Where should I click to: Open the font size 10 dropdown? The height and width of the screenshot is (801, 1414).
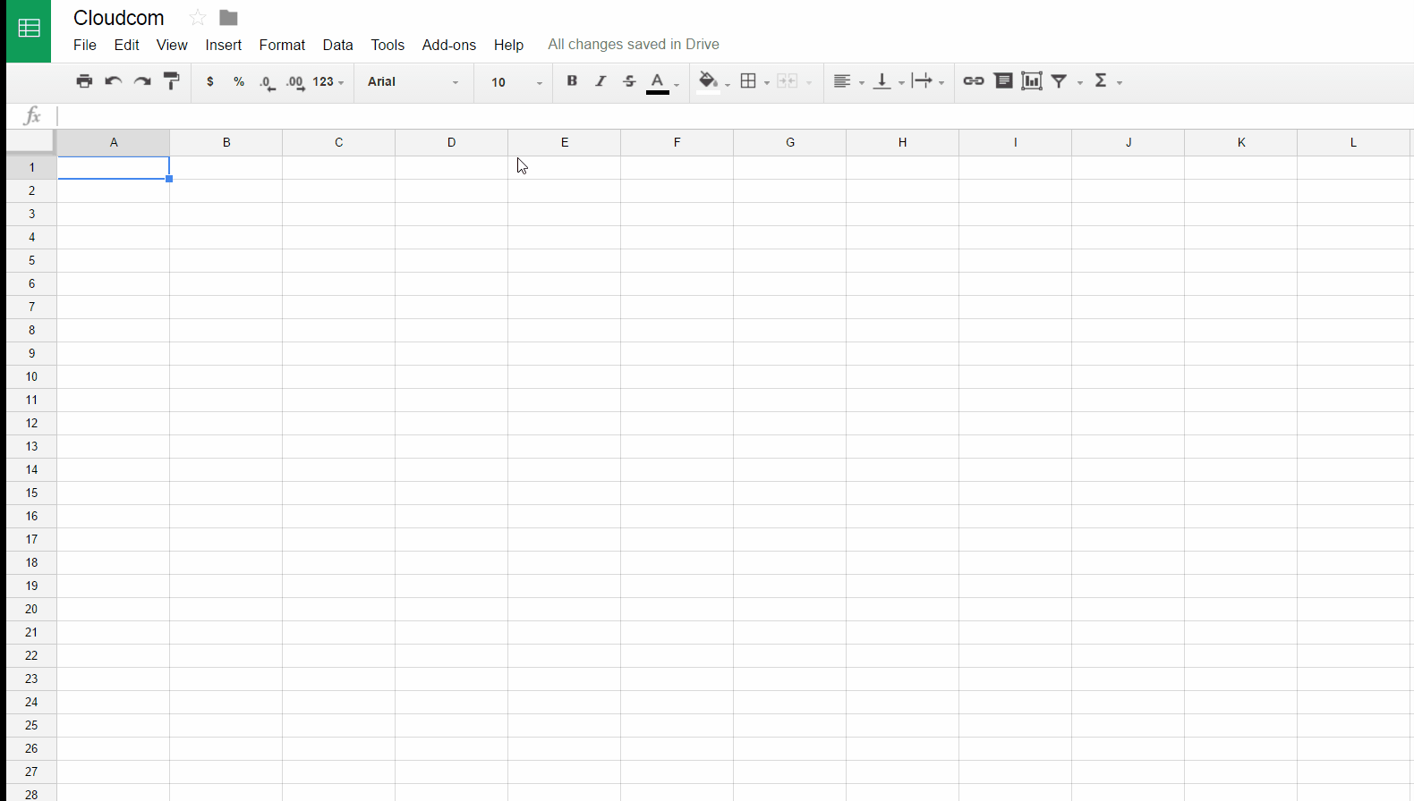(516, 81)
